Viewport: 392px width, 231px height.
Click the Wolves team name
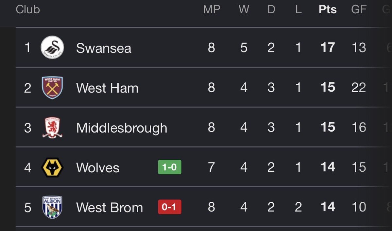pos(98,167)
